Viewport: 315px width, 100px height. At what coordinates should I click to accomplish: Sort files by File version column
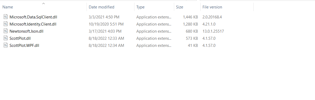(227, 7)
